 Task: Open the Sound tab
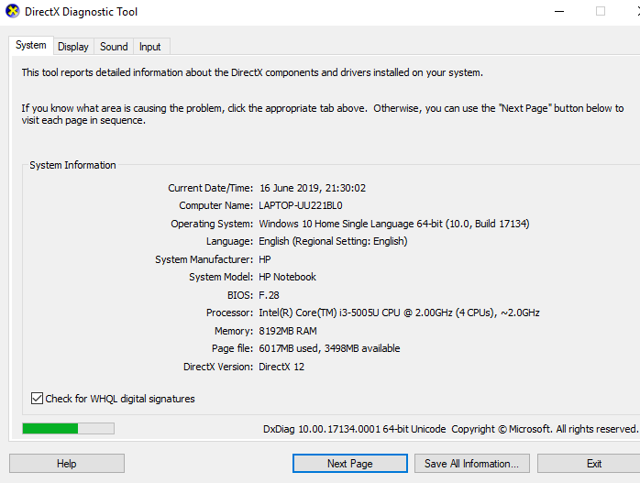tap(114, 47)
